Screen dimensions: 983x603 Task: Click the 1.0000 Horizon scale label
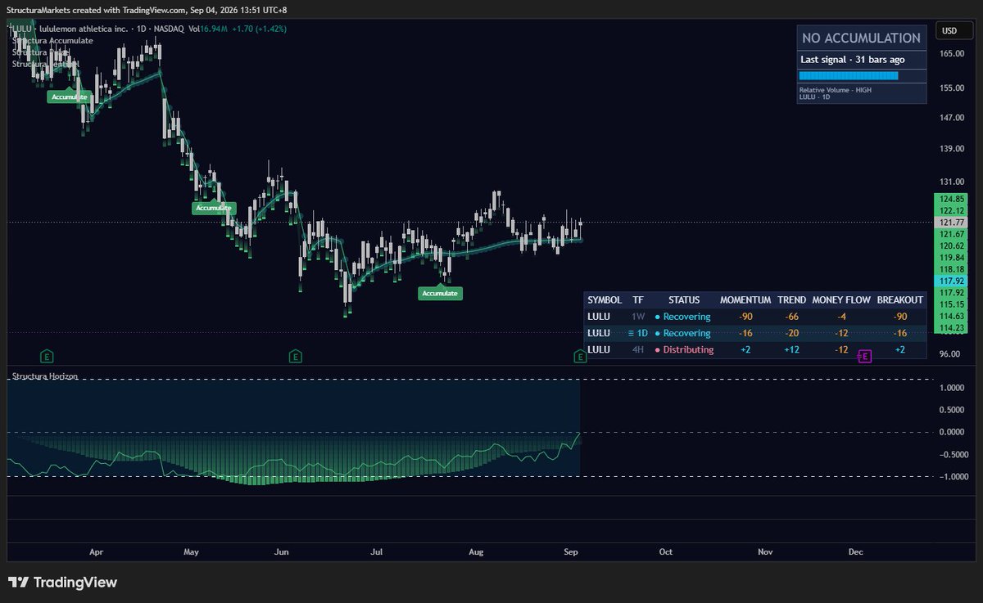coord(951,388)
